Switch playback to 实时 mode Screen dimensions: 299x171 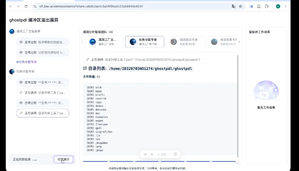162,155
